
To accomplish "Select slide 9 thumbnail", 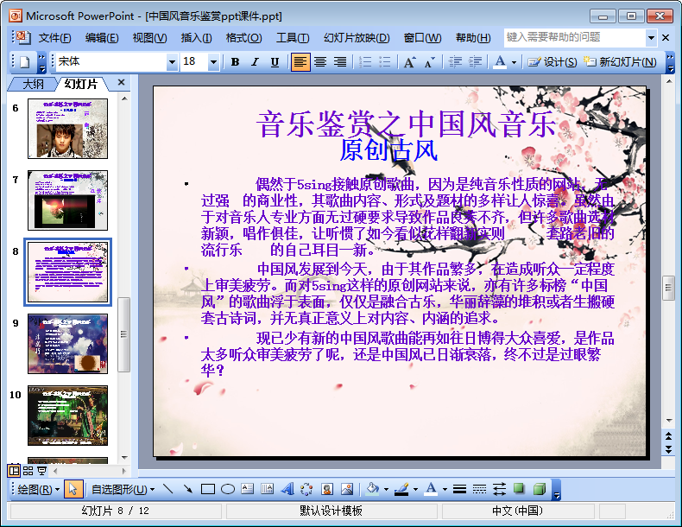I will (x=68, y=344).
